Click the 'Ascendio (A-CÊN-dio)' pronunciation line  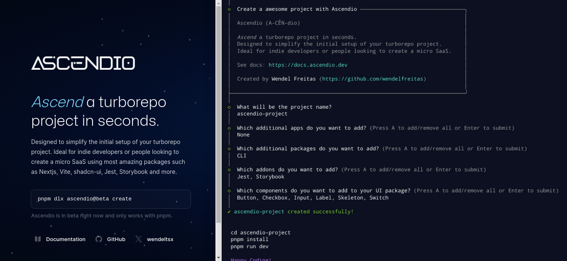[x=268, y=23]
